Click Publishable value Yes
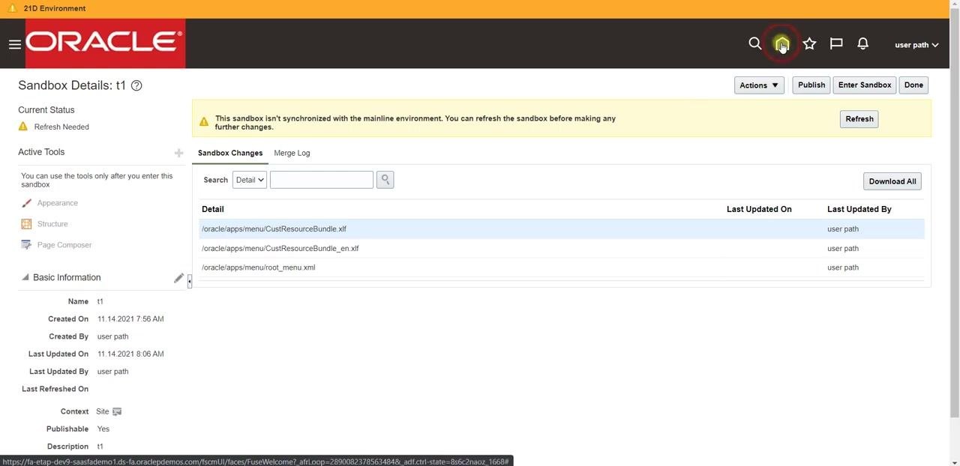 click(x=103, y=429)
